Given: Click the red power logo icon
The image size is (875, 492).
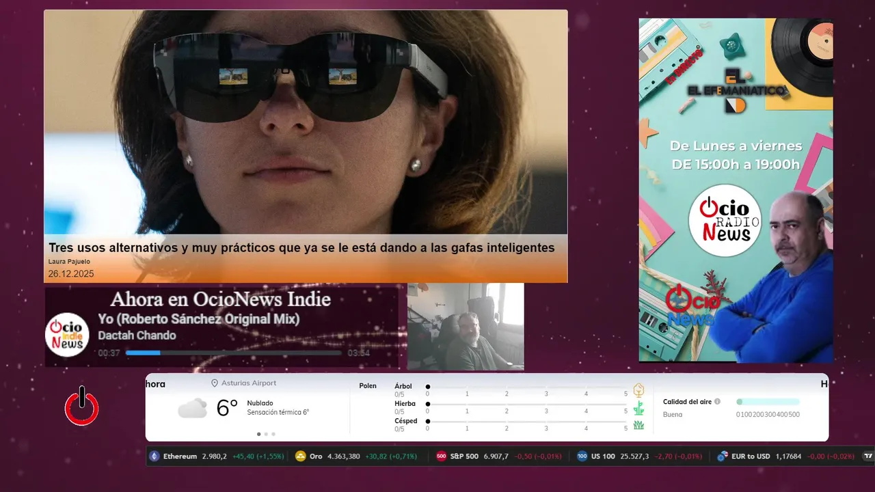Looking at the screenshot, I should pyautogui.click(x=81, y=406).
